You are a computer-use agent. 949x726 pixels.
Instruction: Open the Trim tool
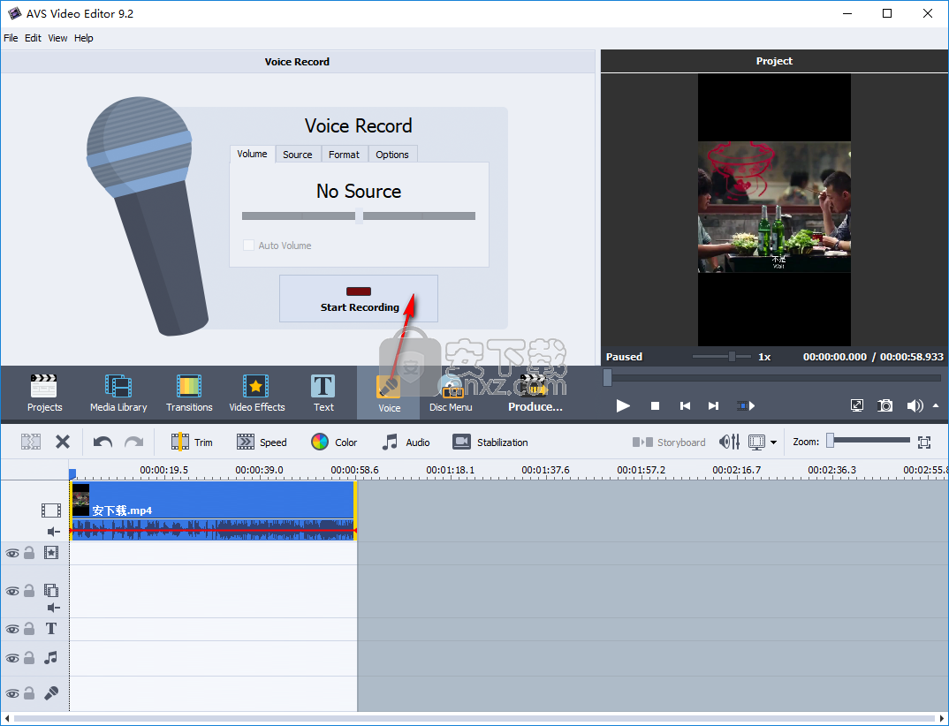[191, 442]
